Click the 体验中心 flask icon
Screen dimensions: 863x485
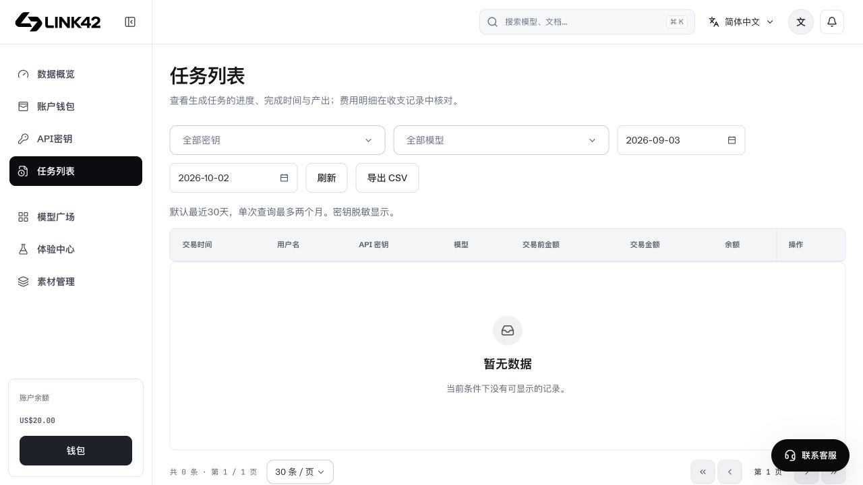point(24,249)
